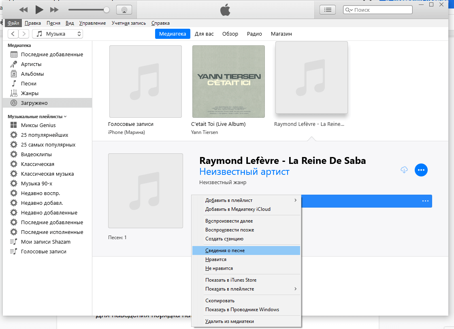Open the Голосовые записи album cover
This screenshot has width=454, height=329.
[x=146, y=82]
